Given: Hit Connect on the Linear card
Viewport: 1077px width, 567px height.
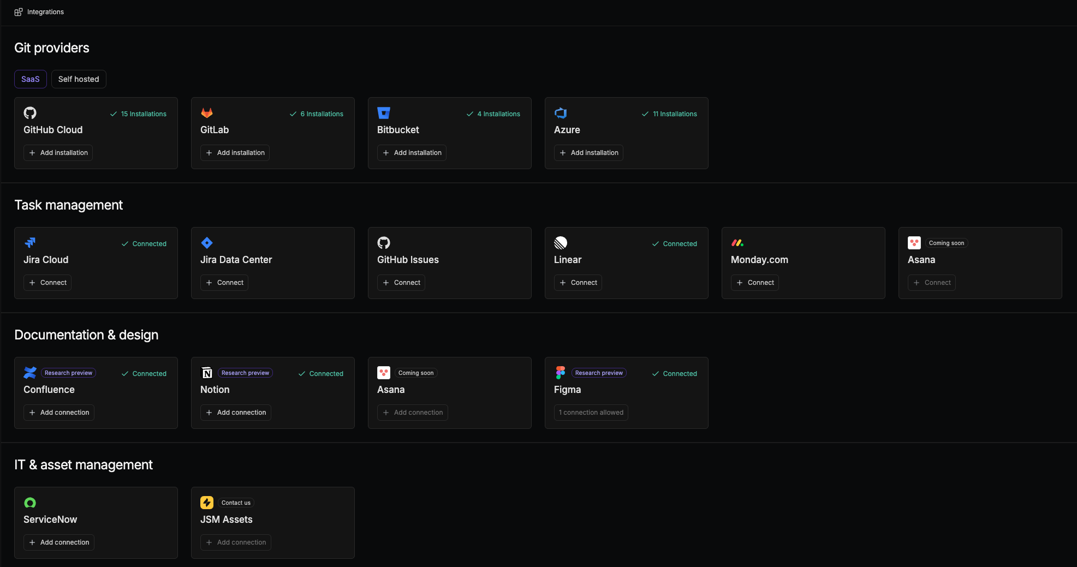Looking at the screenshot, I should click(578, 283).
